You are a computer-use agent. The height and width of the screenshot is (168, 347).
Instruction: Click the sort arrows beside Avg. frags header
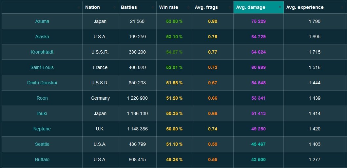[230, 7]
